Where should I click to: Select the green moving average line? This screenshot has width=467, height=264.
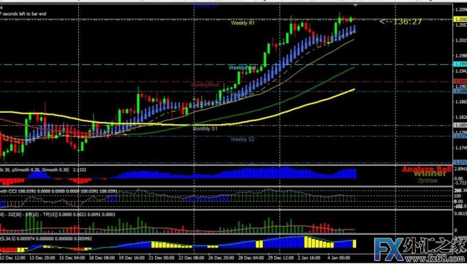(x=327, y=81)
